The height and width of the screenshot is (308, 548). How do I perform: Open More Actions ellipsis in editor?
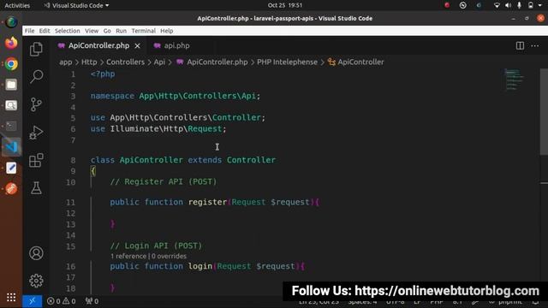click(534, 45)
